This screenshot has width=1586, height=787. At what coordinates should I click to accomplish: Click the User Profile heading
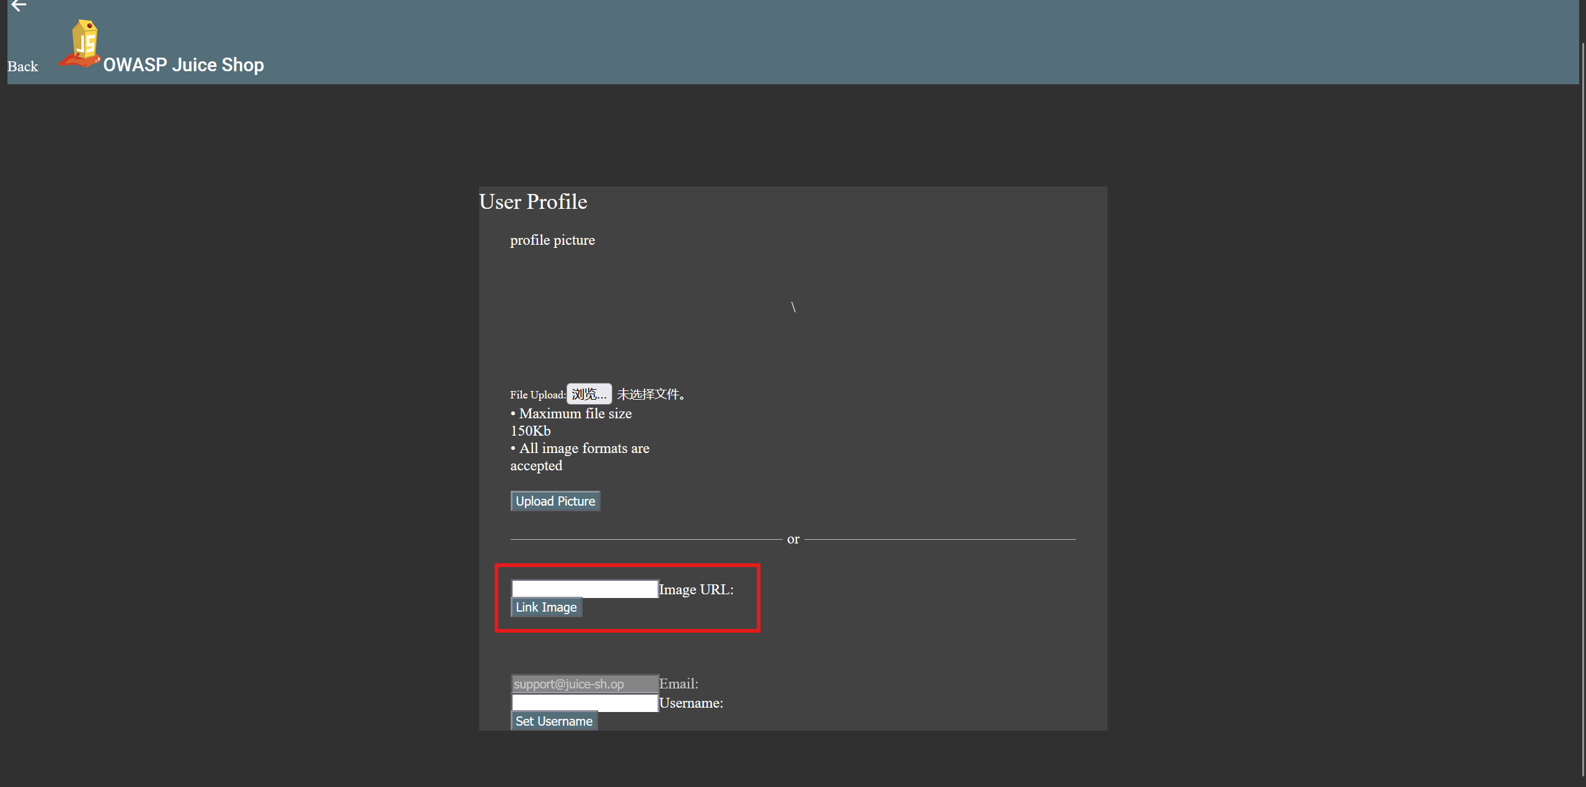point(533,201)
